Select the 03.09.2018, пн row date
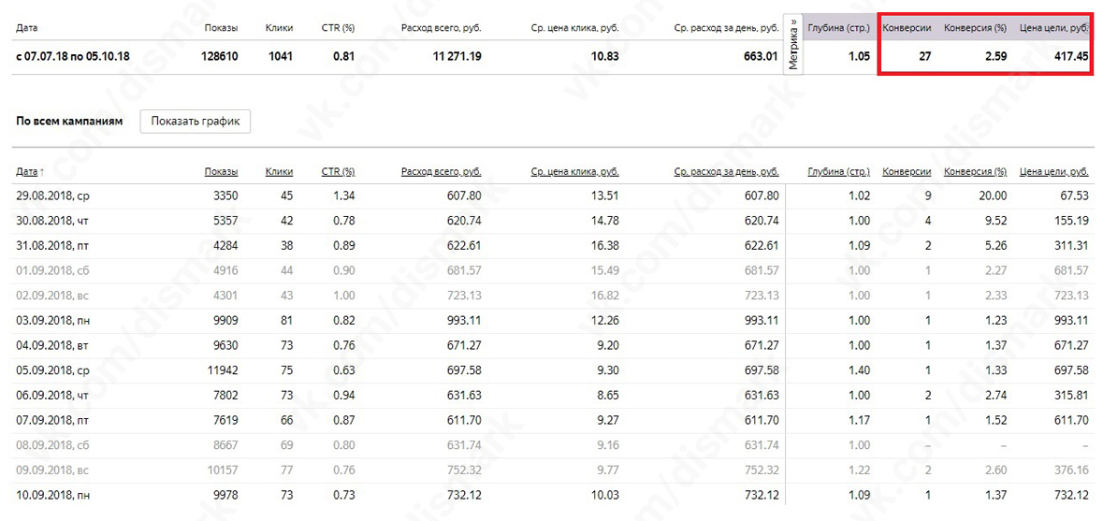 click(x=52, y=321)
